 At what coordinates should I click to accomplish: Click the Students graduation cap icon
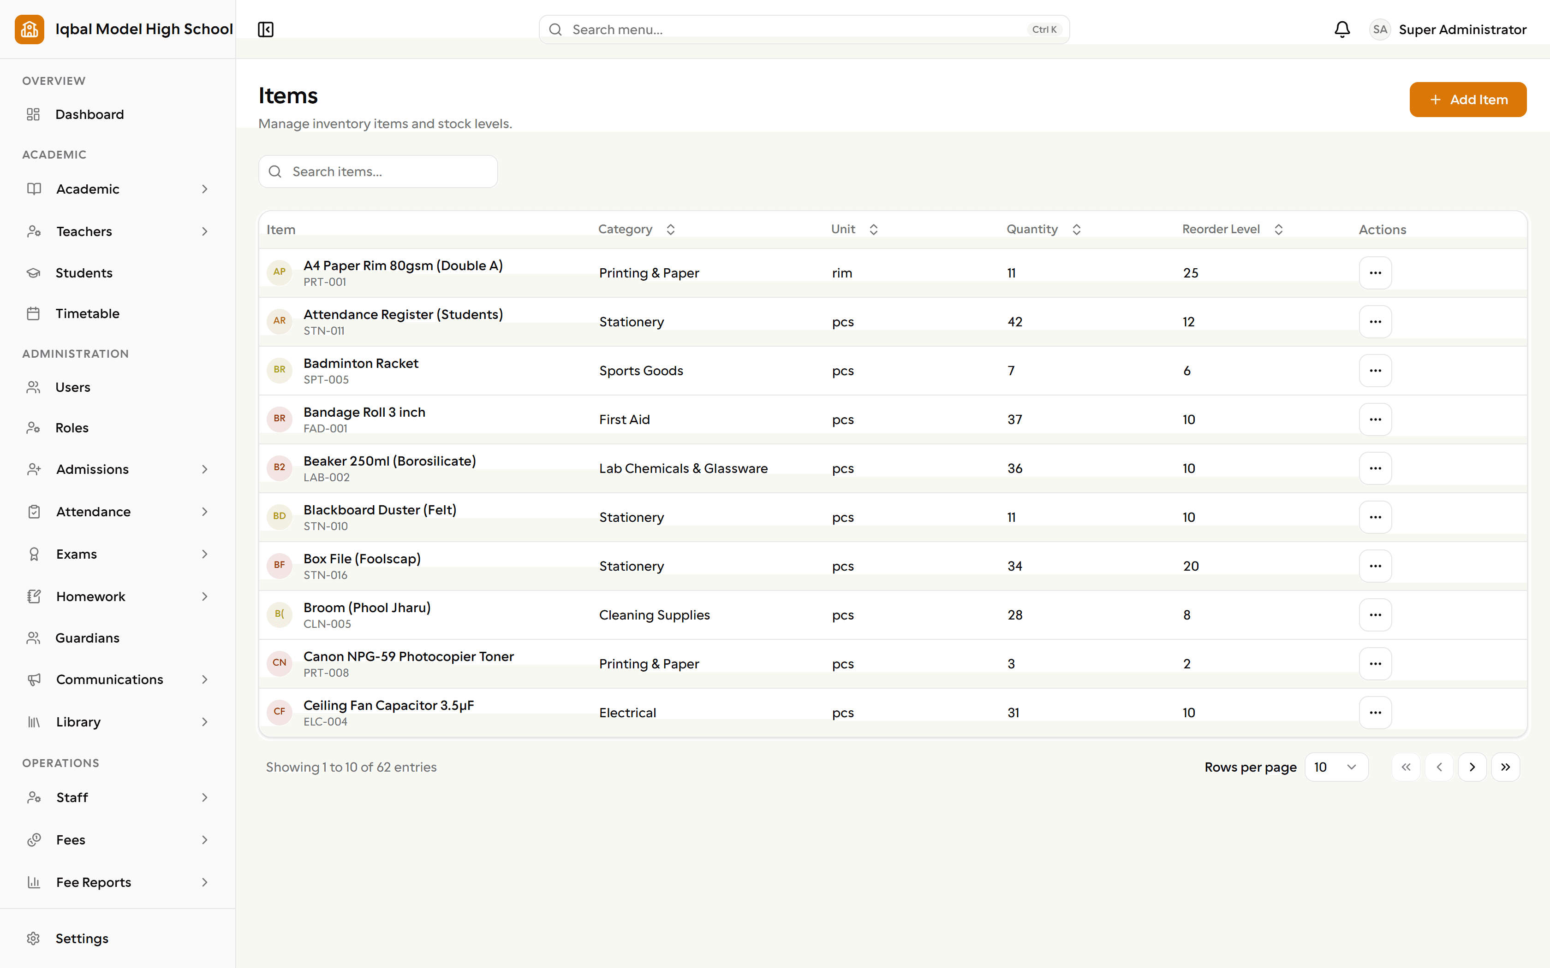(33, 273)
